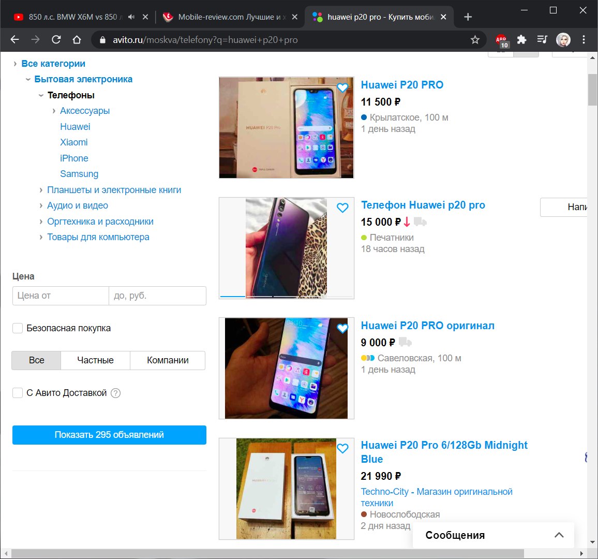
Task: Click the browser forward arrow
Action: tap(35, 40)
